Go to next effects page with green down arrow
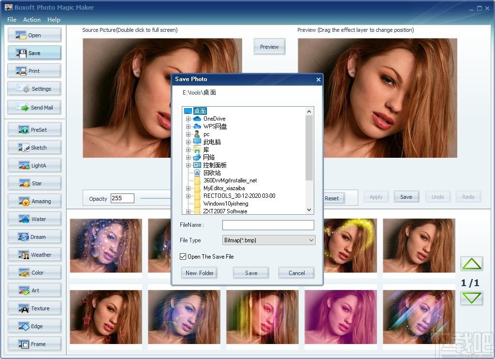495x359 pixels. 472,298
